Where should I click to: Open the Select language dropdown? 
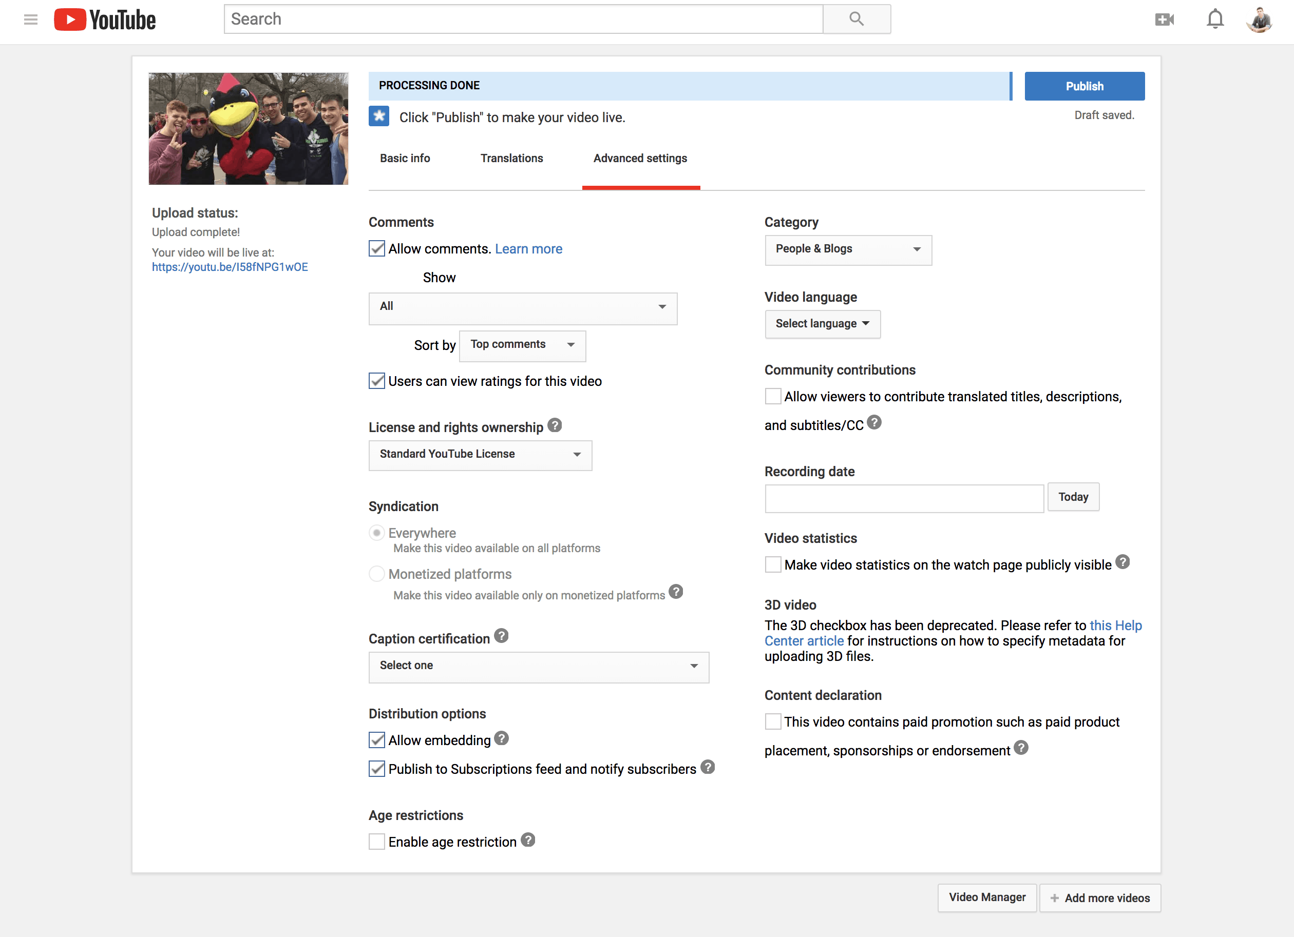[822, 323]
